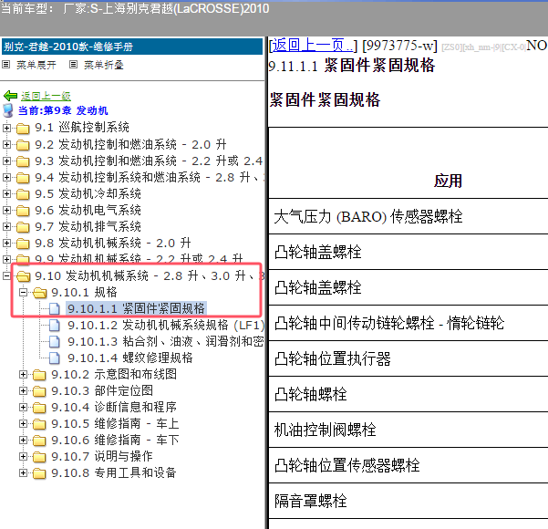Image resolution: width=548 pixels, height=529 pixels.
Task: Click the 菜单折叠 button
Action: pos(103,65)
